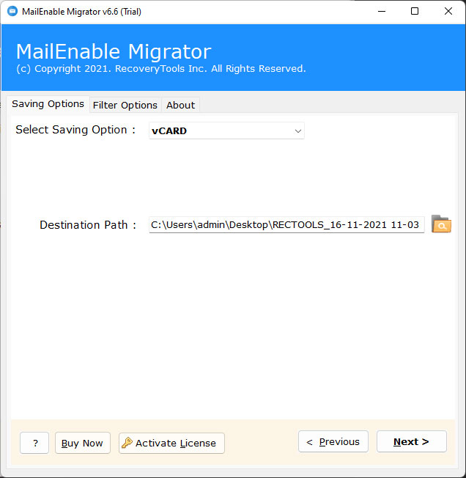The width and height of the screenshot is (466, 478).
Task: Click the Previous button
Action: point(333,441)
